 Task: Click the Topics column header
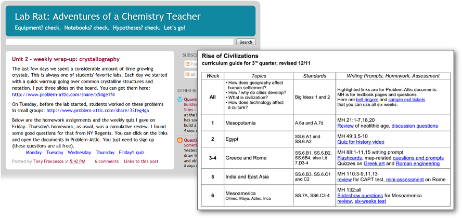259,76
